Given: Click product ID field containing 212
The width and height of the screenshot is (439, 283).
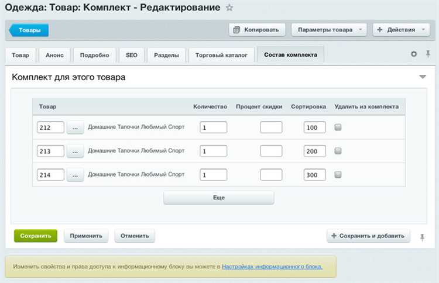Looking at the screenshot, I should click(x=50, y=127).
